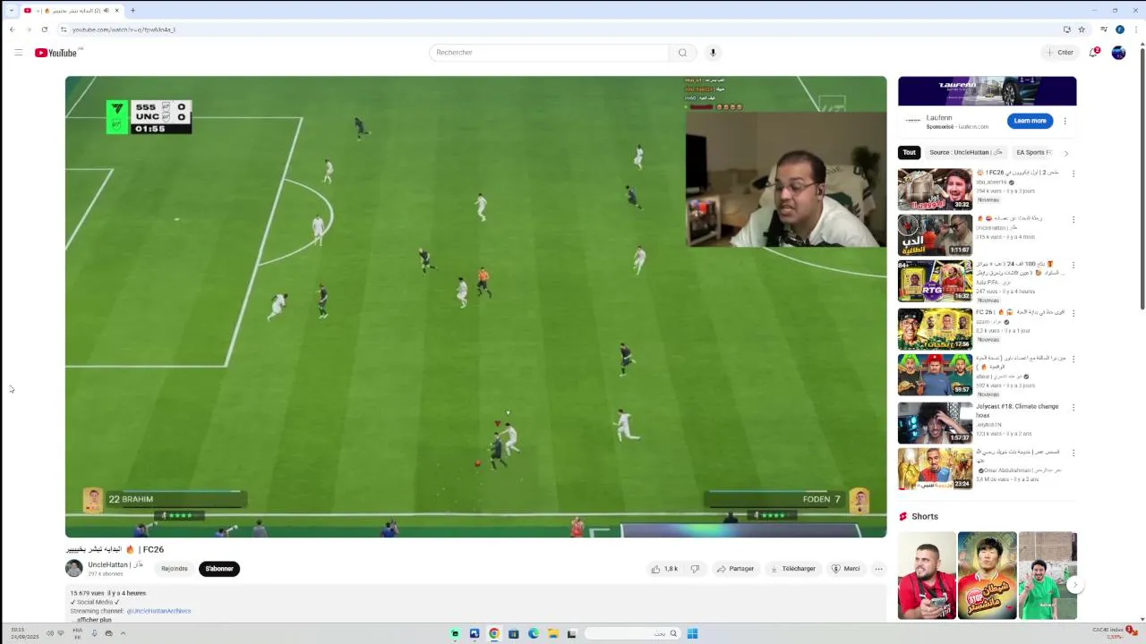The image size is (1146, 644).
Task: Open the Edge icon in the taskbar
Action: tap(533, 633)
